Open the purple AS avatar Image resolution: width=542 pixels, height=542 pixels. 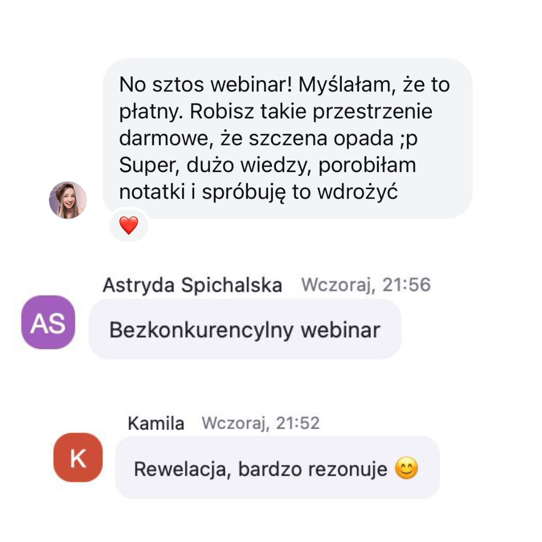tap(48, 322)
